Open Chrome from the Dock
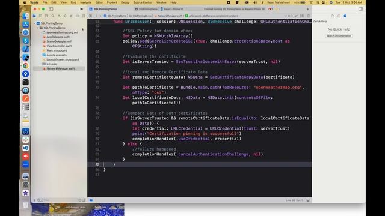This screenshot has height=216, width=385. pyautogui.click(x=25, y=65)
